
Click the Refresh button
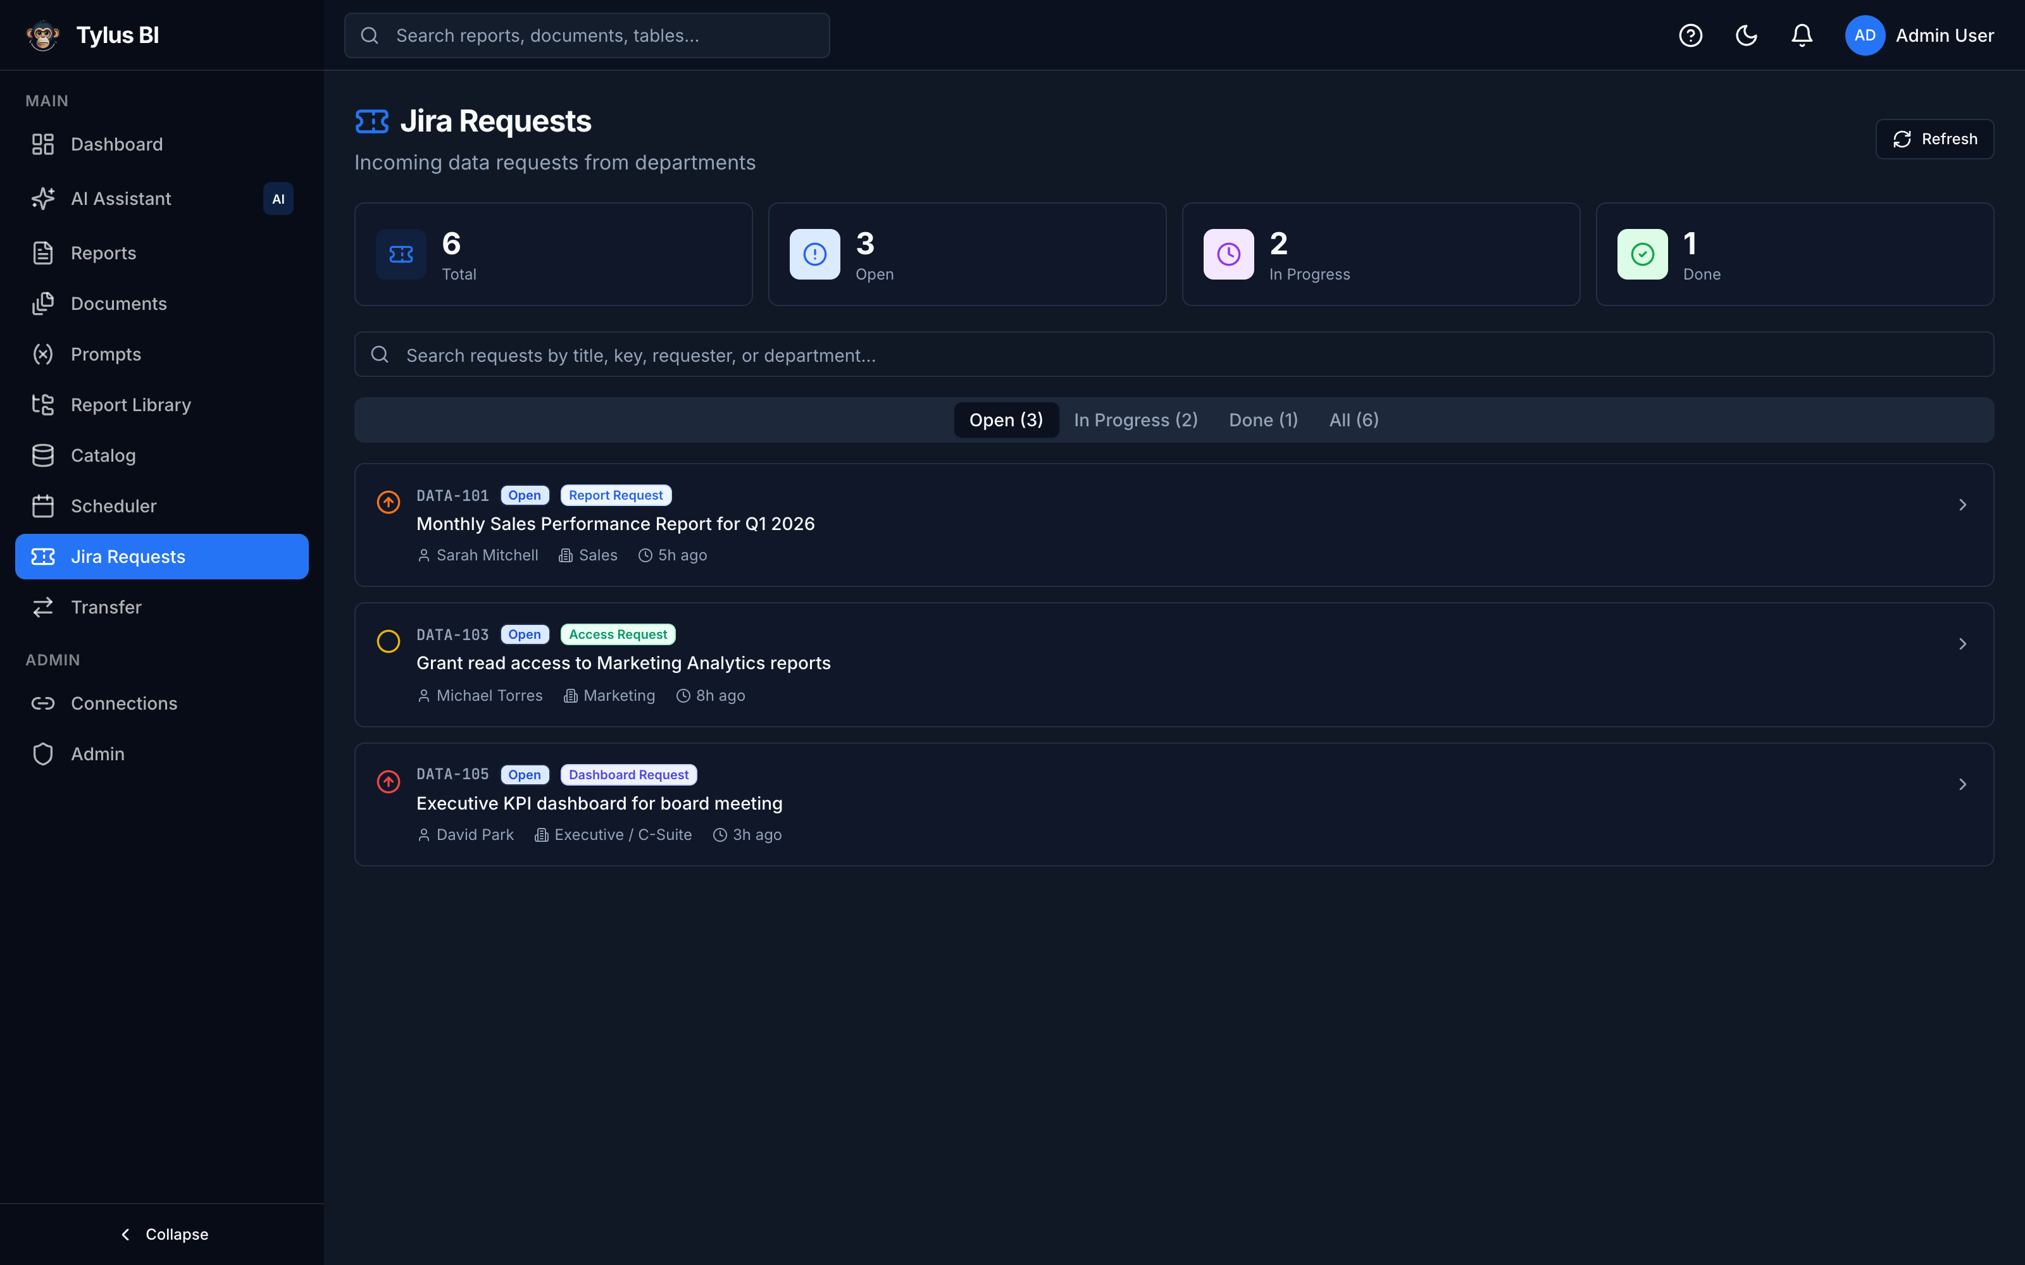pyautogui.click(x=1935, y=139)
